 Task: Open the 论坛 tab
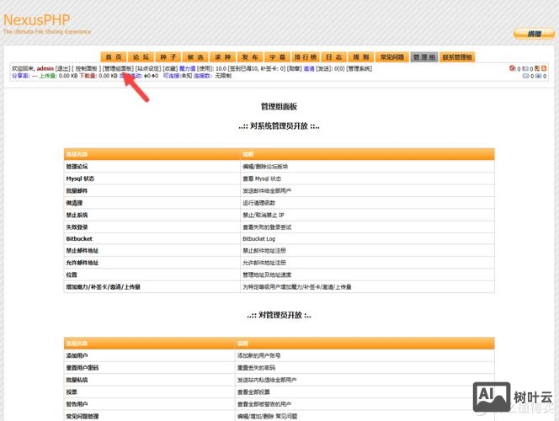coord(141,57)
